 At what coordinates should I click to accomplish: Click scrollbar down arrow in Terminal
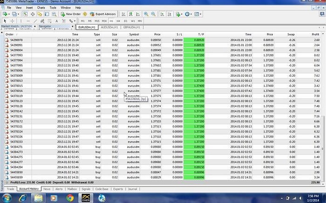(x=323, y=184)
